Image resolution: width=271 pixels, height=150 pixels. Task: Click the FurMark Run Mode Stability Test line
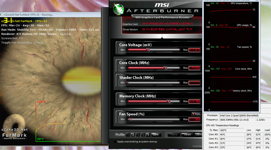[51, 30]
